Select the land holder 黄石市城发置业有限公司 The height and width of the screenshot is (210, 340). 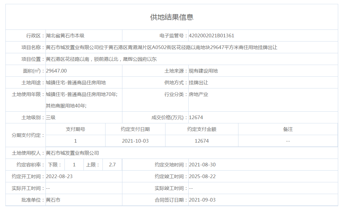tap(72, 153)
